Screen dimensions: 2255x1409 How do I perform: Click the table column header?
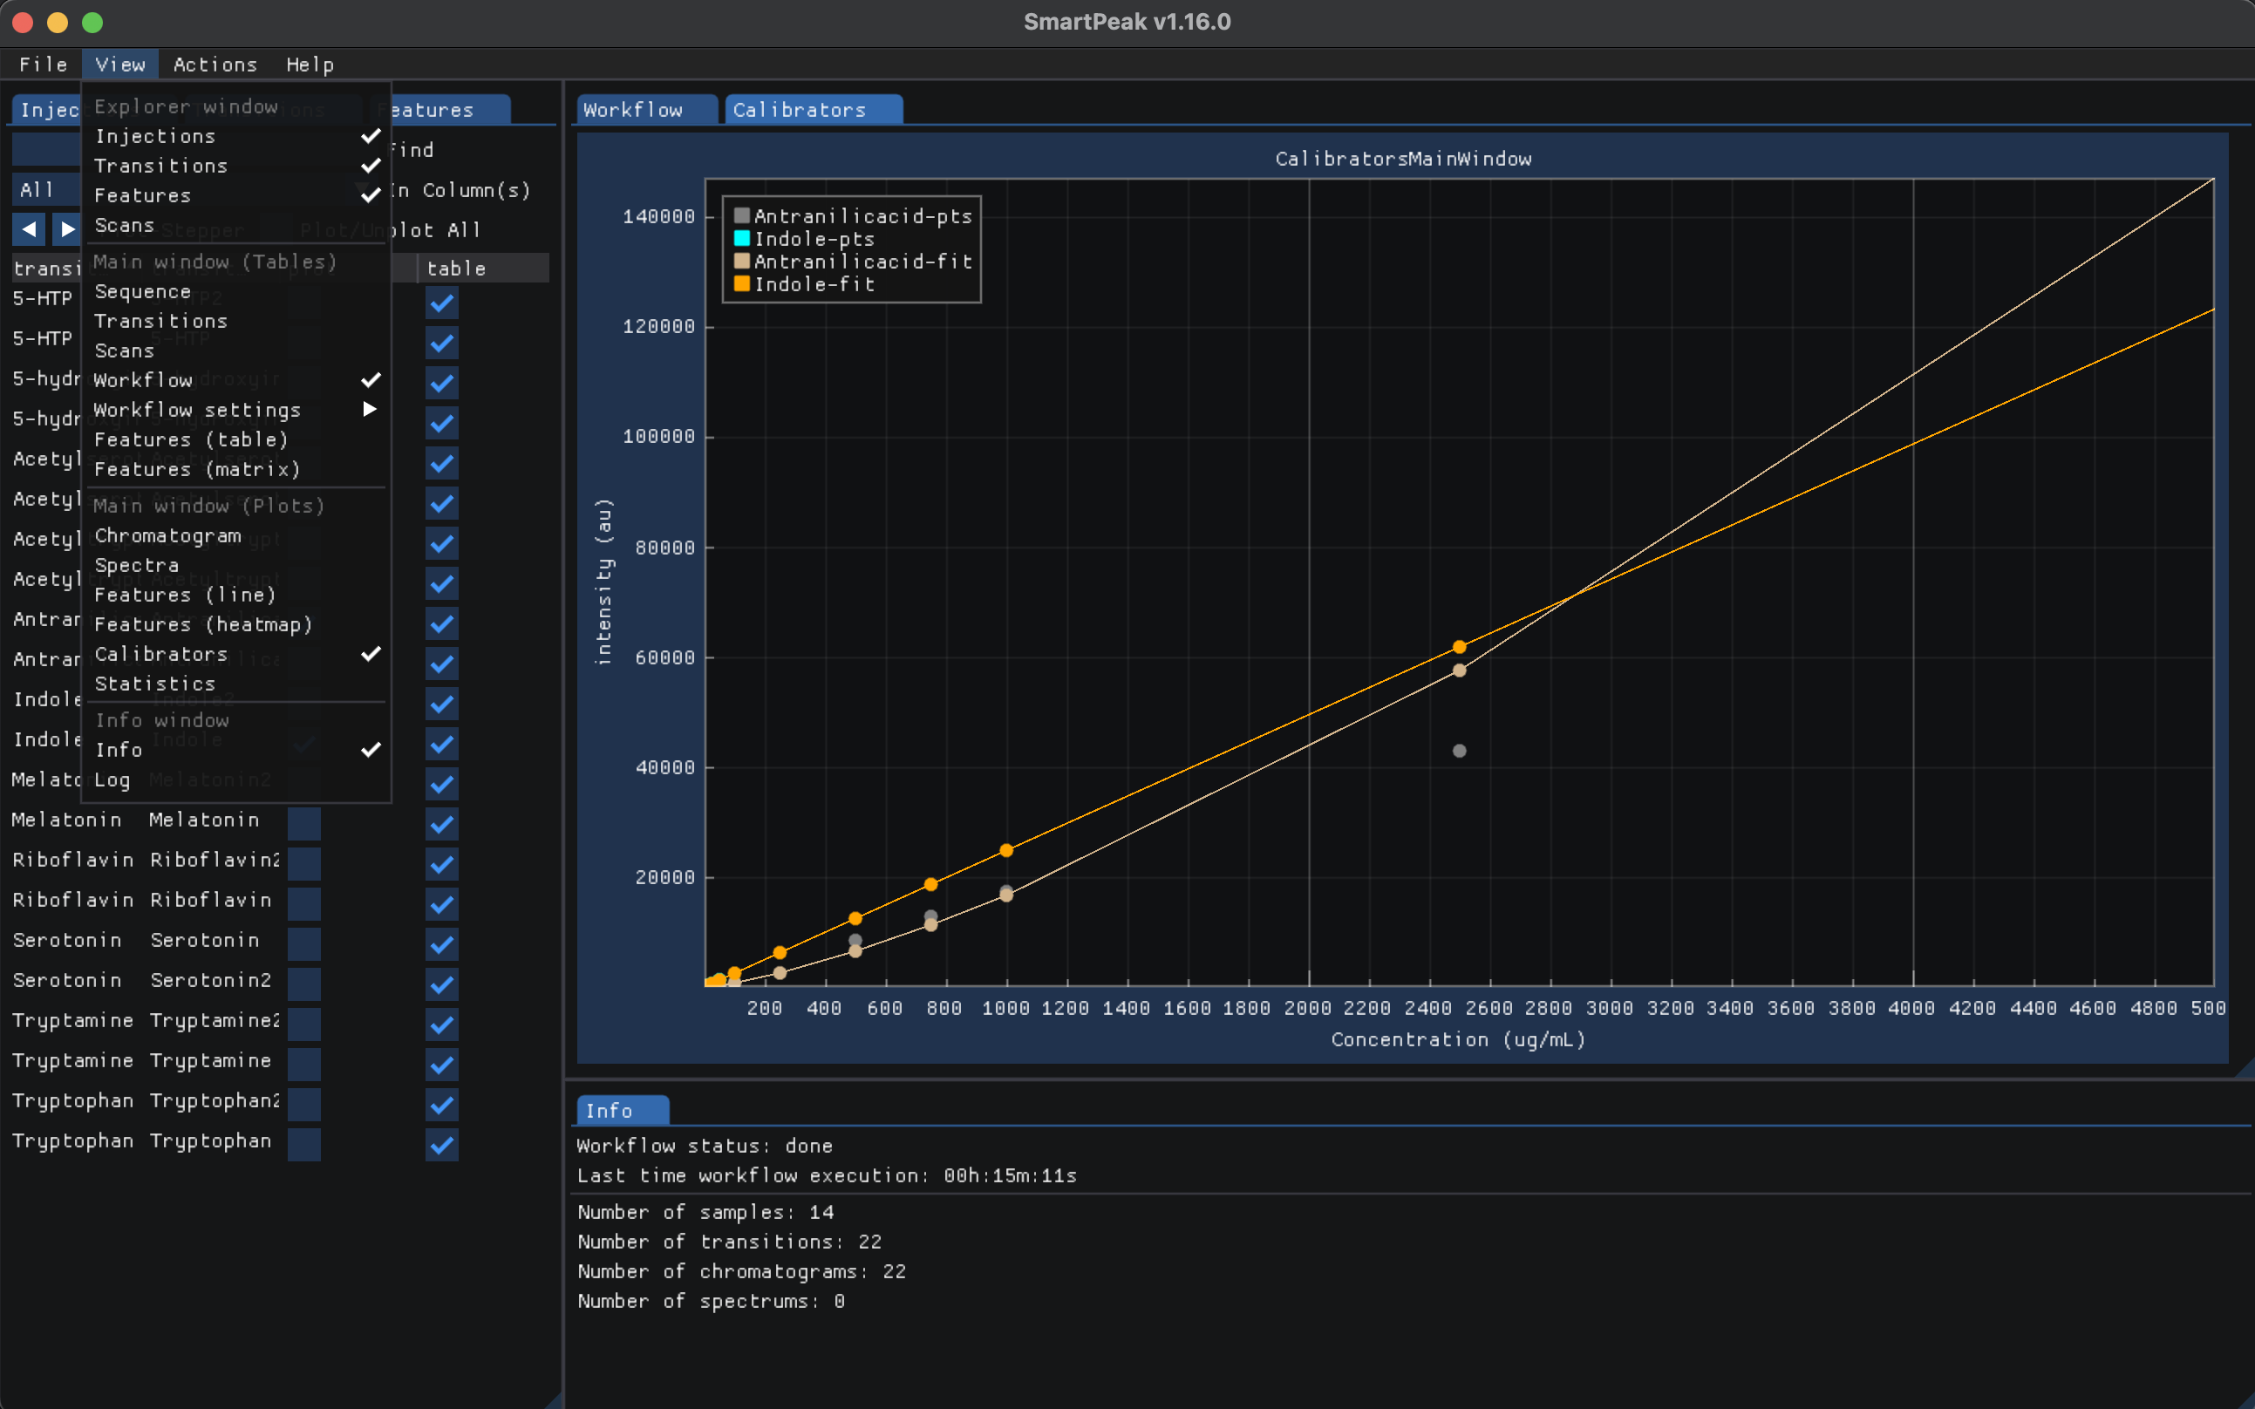tap(483, 269)
